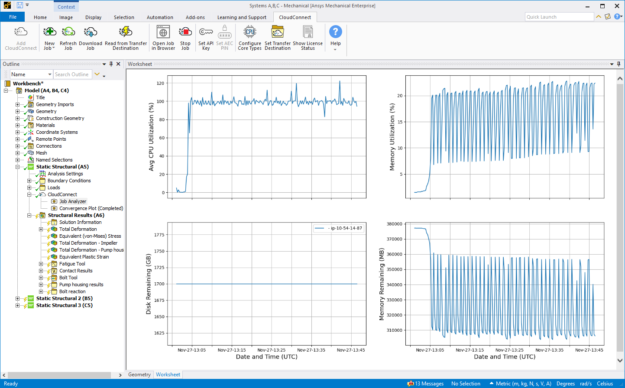Image resolution: width=625 pixels, height=388 pixels.
Task: Select the Bolt Tool item
Action: click(68, 278)
